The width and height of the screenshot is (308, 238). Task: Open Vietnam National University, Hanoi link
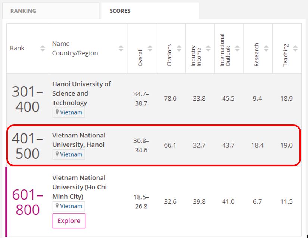(x=79, y=140)
